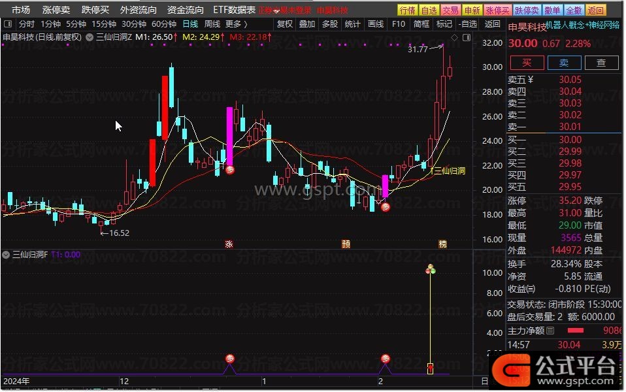Click the blue 跌停卖 button

(527, 10)
